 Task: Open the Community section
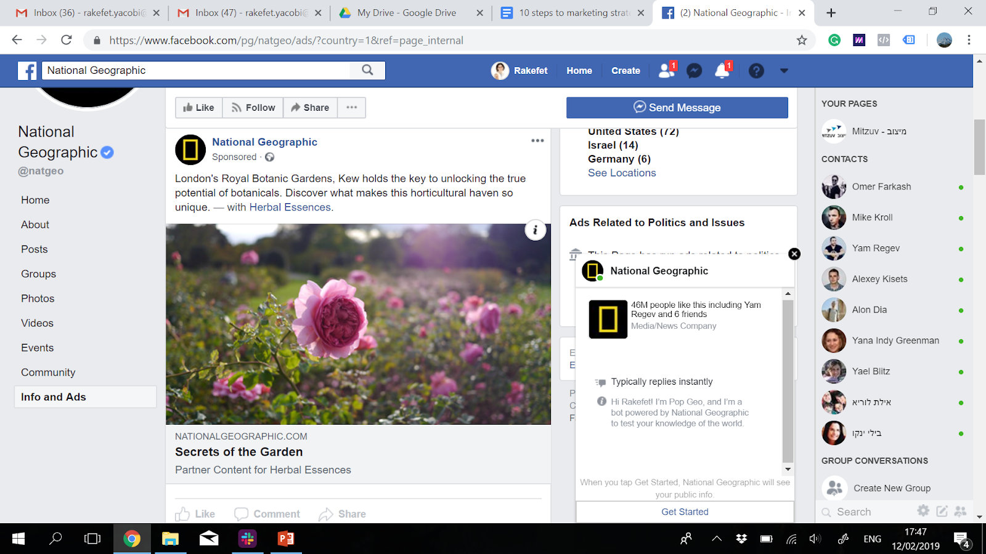pos(48,372)
